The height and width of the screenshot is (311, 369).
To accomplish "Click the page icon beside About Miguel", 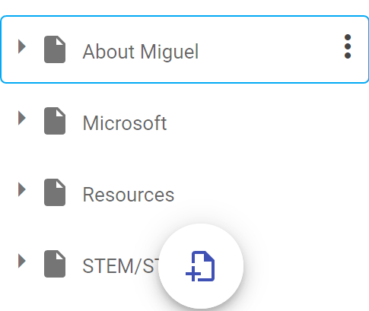I will [55, 49].
